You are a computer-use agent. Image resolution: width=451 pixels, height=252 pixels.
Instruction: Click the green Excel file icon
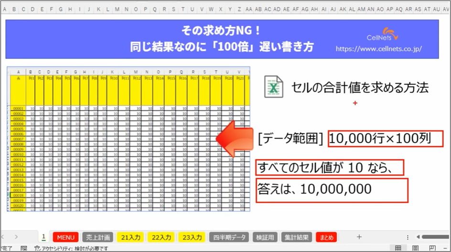tap(274, 87)
